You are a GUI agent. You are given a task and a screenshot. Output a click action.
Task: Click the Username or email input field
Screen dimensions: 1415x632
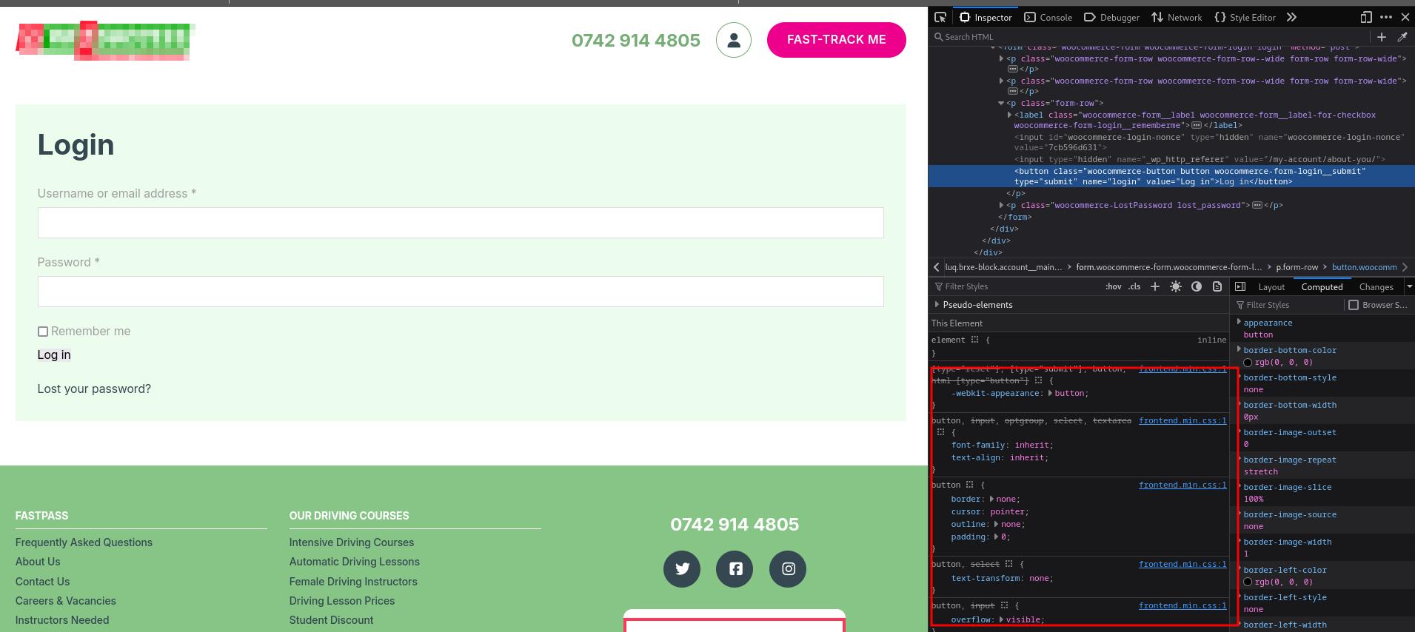[x=461, y=223]
